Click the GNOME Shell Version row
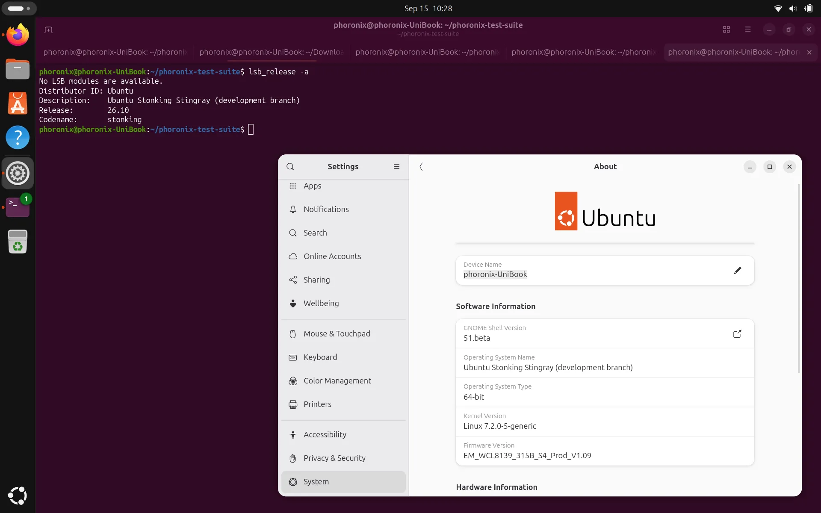This screenshot has height=513, width=821. (x=605, y=333)
